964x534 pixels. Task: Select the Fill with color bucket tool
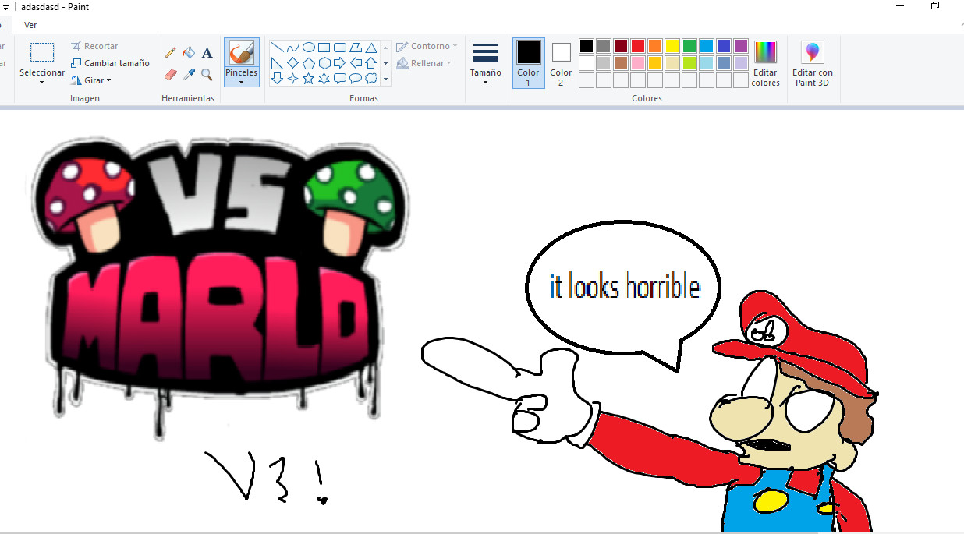[188, 53]
